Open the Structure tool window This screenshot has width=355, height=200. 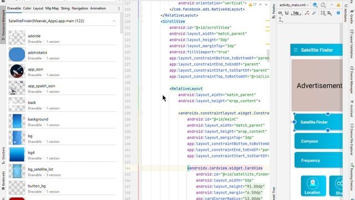[3, 156]
